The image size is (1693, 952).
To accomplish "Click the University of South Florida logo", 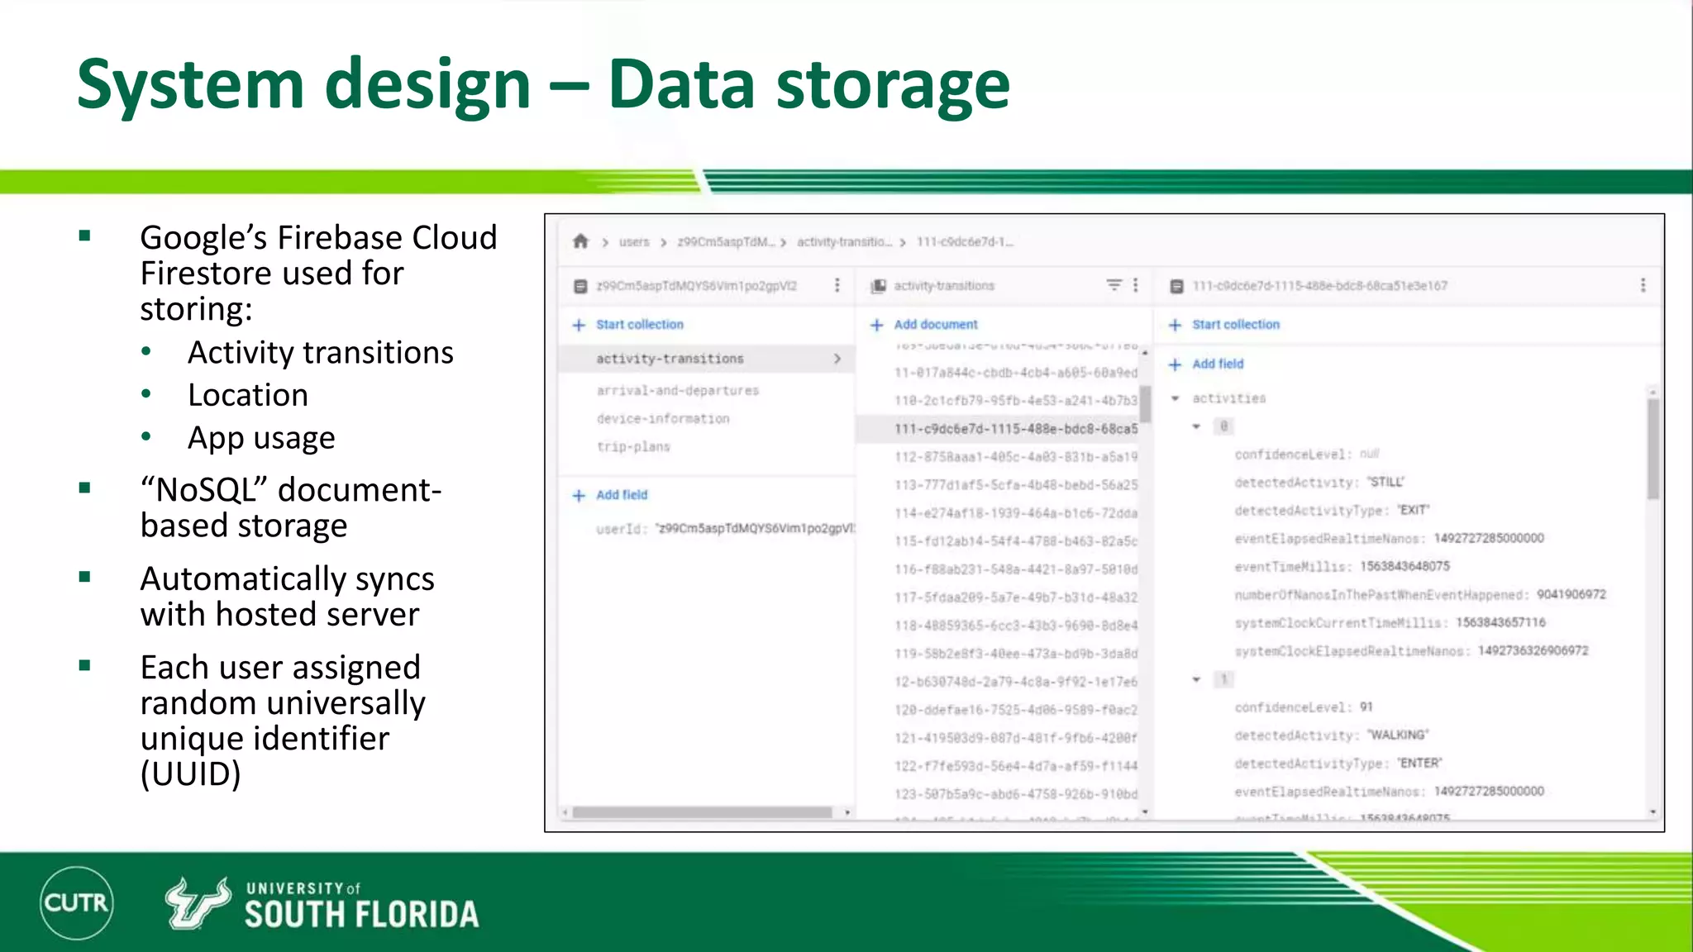I will tap(322, 904).
